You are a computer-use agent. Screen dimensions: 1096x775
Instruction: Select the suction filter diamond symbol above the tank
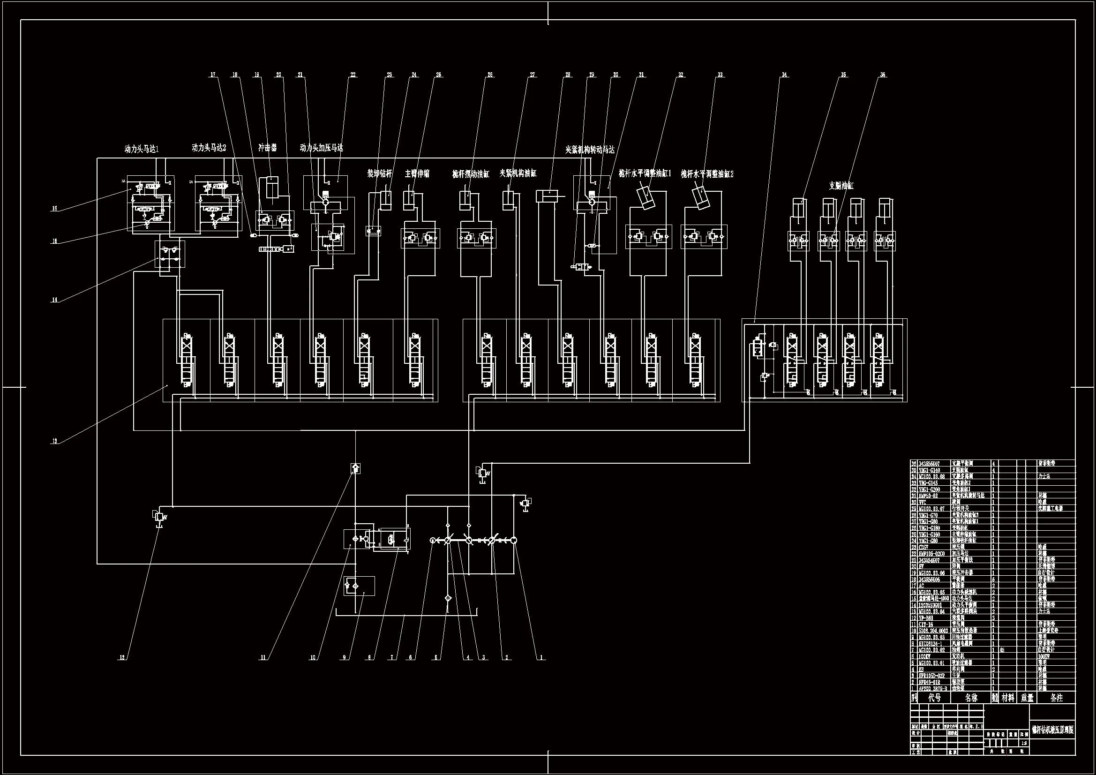448,598
